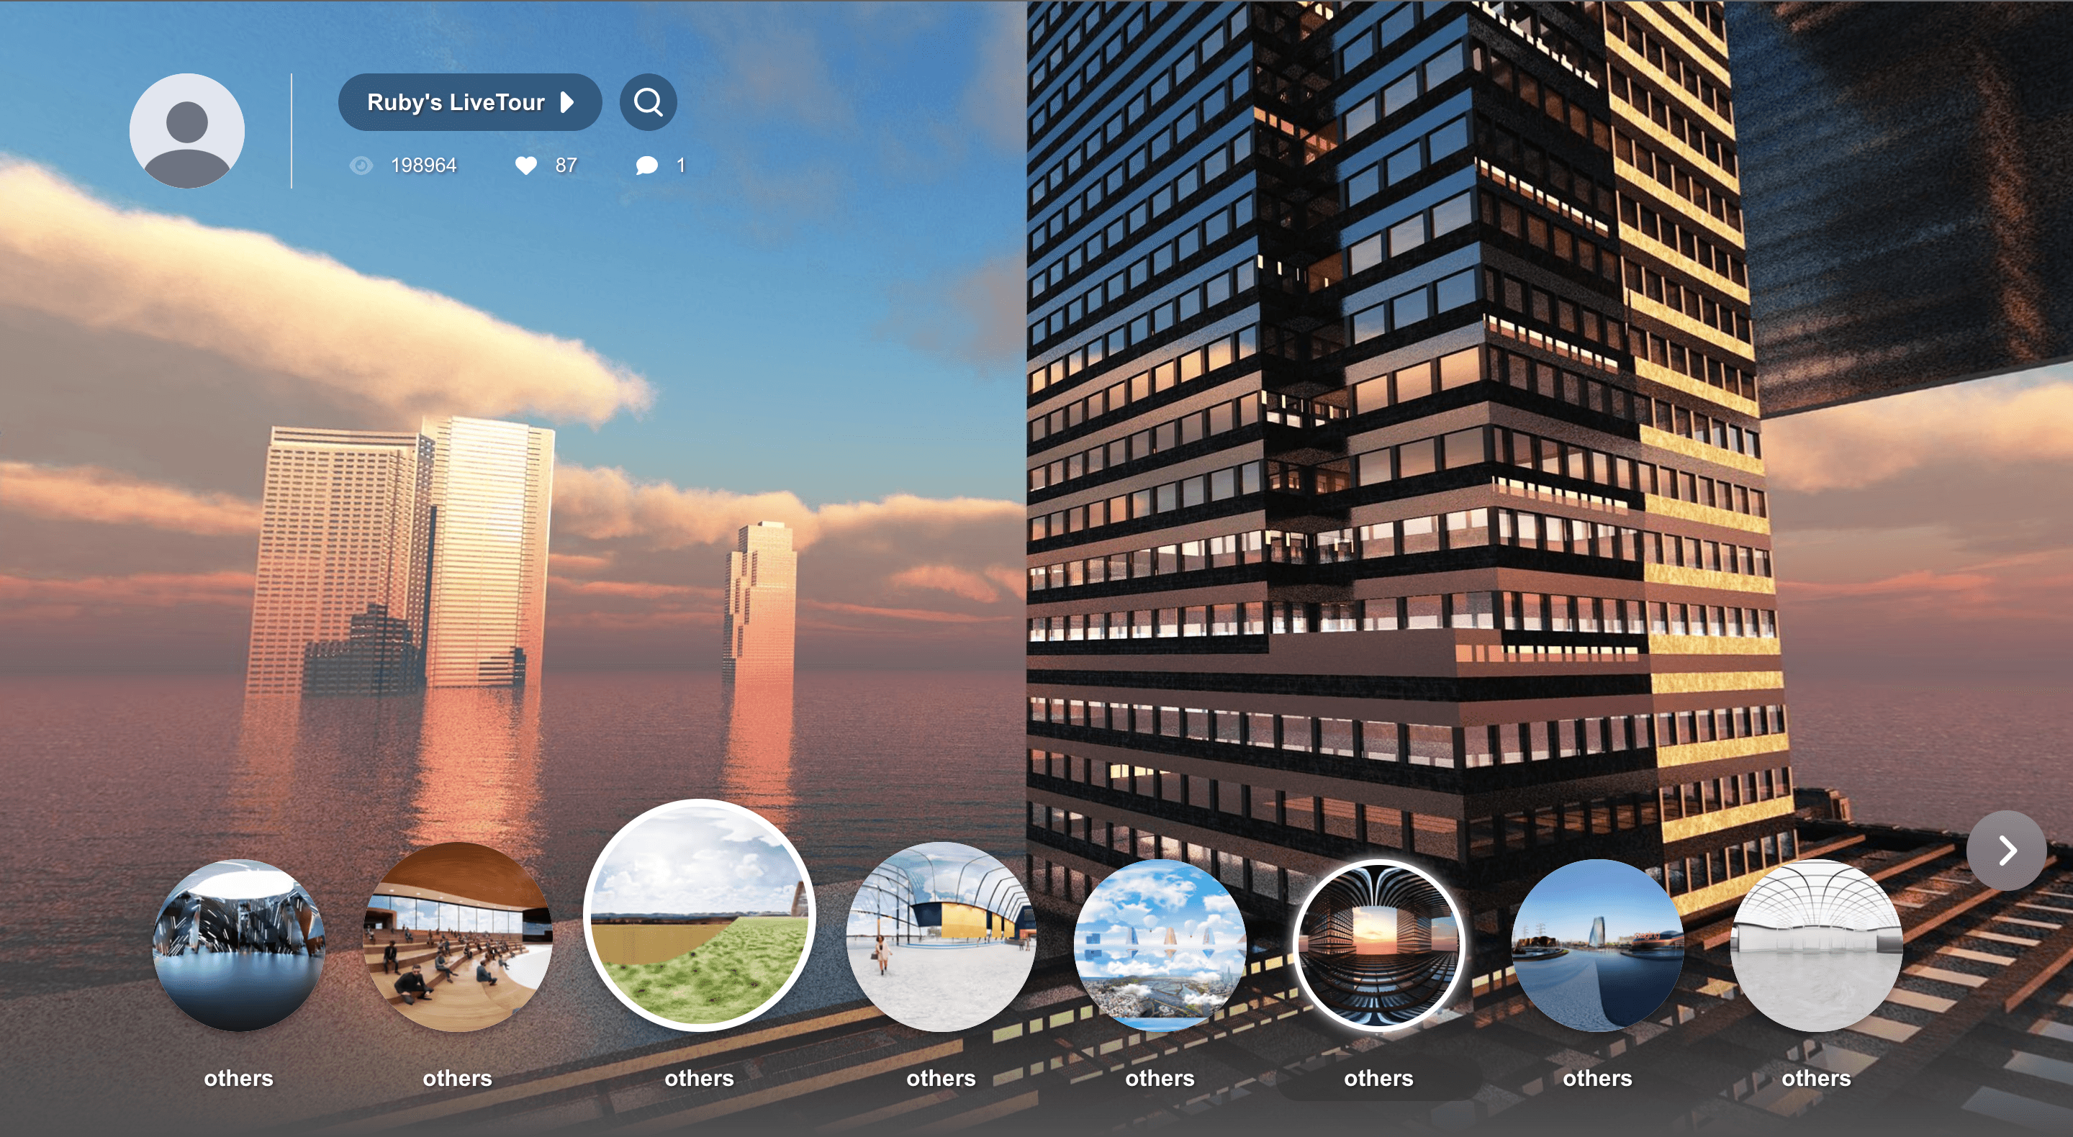This screenshot has width=2073, height=1137.
Task: Click the 'others' label under grass field
Action: click(700, 1078)
